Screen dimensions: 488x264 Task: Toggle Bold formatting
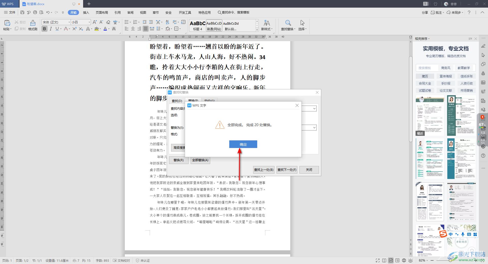44,29
